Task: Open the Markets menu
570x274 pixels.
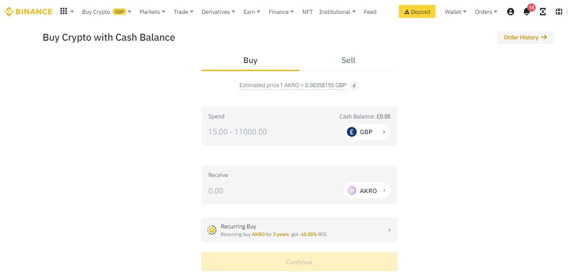Action: coord(152,12)
